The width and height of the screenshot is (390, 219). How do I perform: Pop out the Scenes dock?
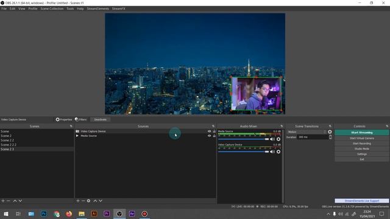(x=71, y=126)
